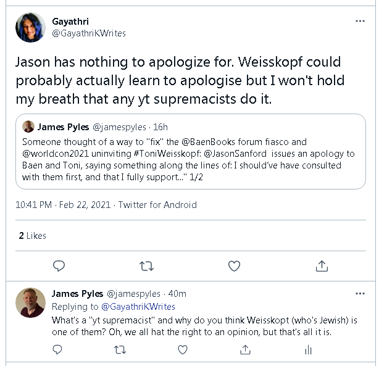
Task: Like James Pyles' reply tweet
Action: tap(183, 349)
